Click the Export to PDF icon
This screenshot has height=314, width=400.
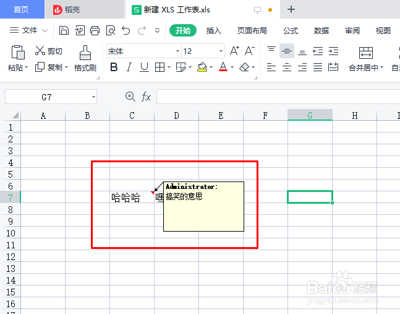point(80,30)
